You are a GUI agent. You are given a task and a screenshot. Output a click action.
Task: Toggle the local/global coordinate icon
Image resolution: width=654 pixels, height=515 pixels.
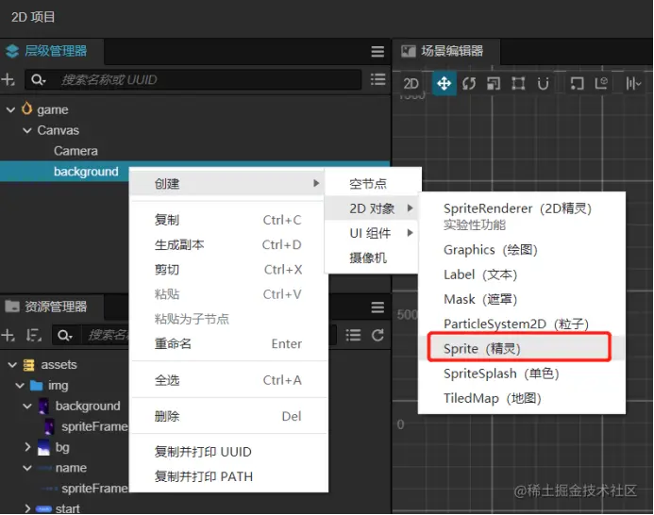601,83
